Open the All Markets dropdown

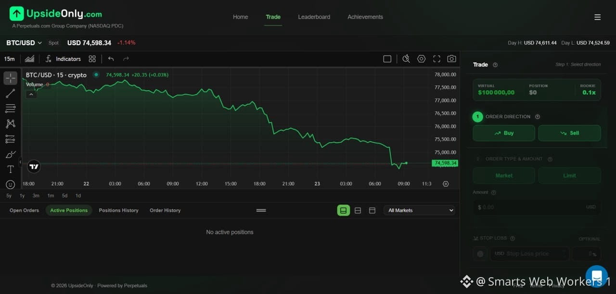coord(419,210)
